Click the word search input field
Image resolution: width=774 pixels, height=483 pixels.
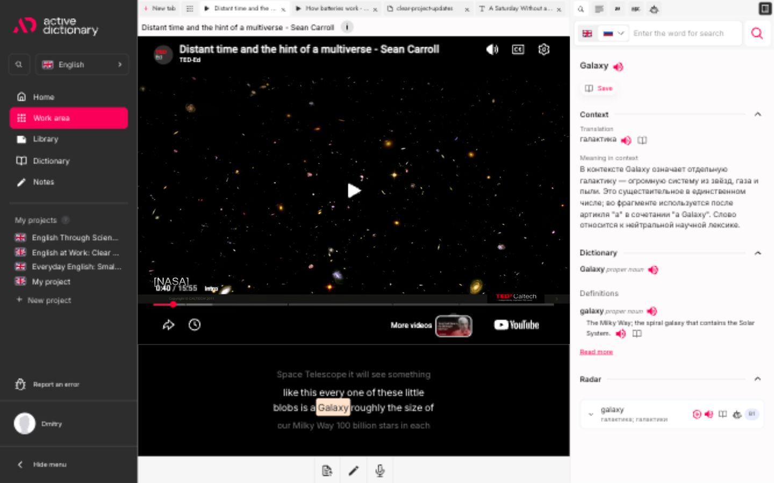point(685,33)
